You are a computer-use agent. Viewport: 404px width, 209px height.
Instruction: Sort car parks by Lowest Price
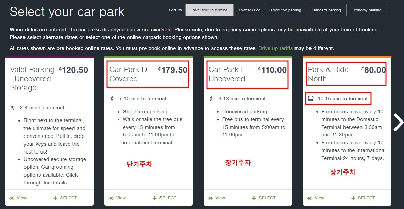pos(250,10)
